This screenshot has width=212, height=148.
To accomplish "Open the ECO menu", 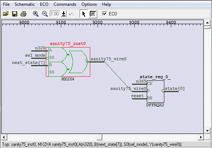I will [x=44, y=4].
